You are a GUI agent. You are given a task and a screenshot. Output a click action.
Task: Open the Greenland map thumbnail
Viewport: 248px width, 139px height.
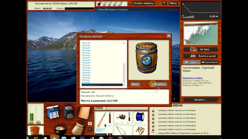[x=200, y=34]
